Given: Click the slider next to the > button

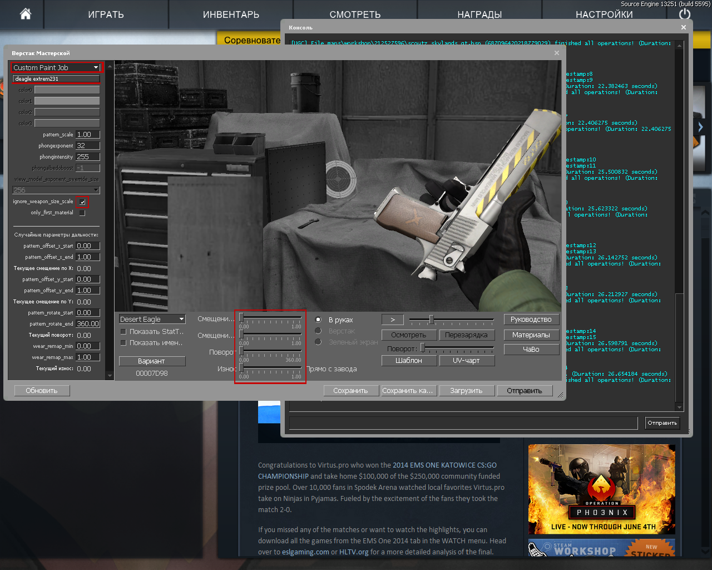Looking at the screenshot, I should click(451, 320).
